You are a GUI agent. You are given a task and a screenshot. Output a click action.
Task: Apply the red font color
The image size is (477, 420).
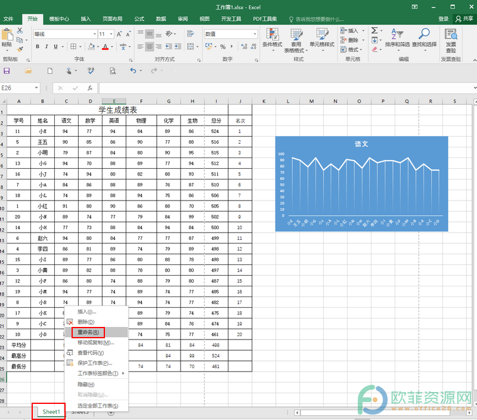[x=106, y=47]
